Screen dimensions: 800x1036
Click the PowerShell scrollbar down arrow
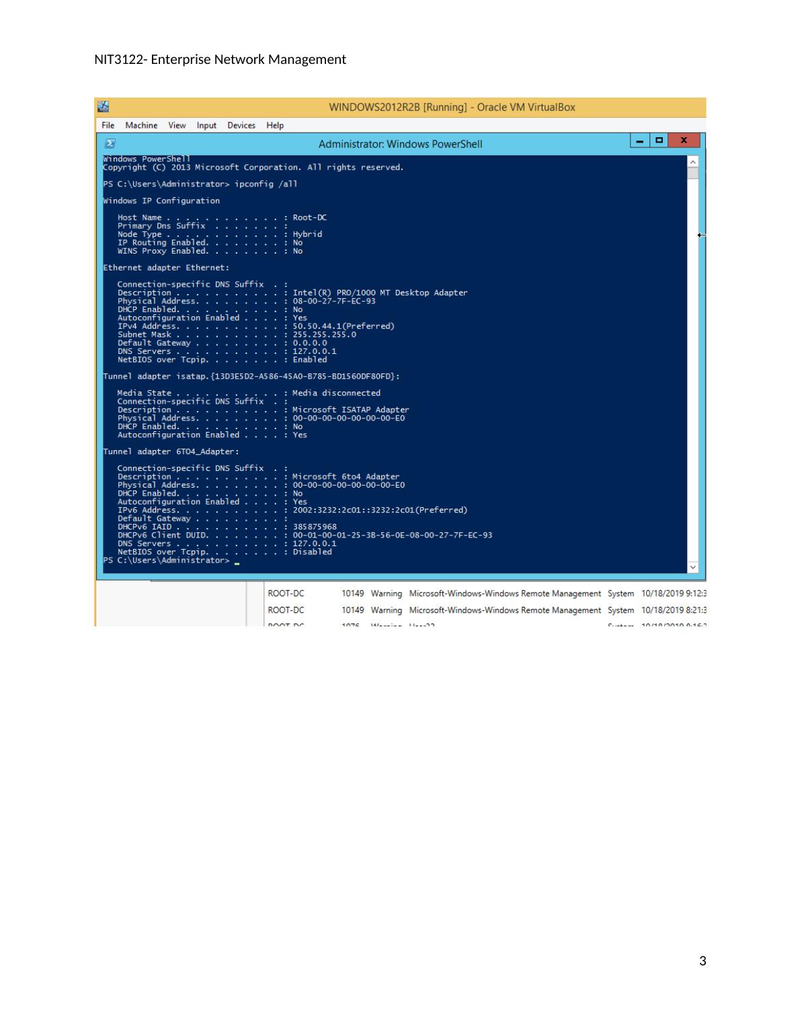click(x=693, y=567)
